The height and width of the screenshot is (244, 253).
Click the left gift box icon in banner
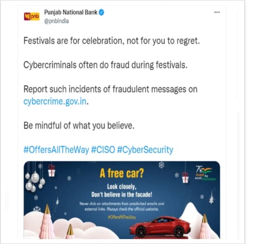pos(52,170)
